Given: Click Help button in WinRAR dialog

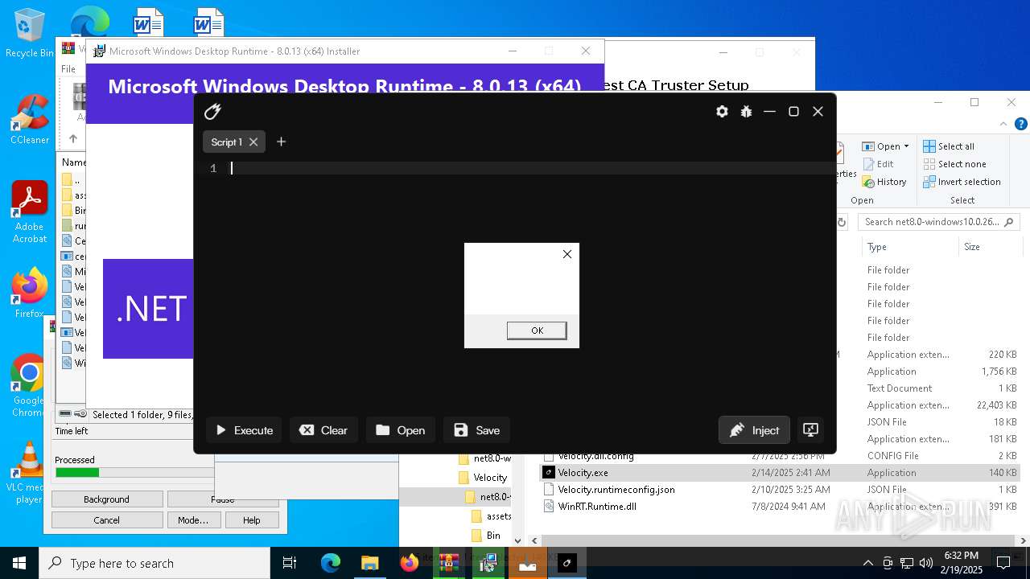Looking at the screenshot, I should tap(252, 520).
